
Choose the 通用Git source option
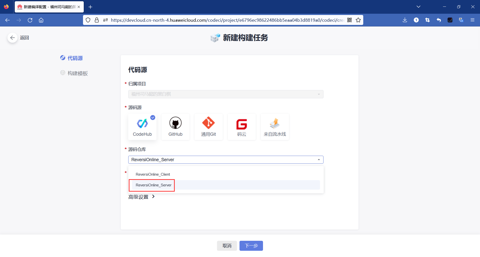[208, 127]
